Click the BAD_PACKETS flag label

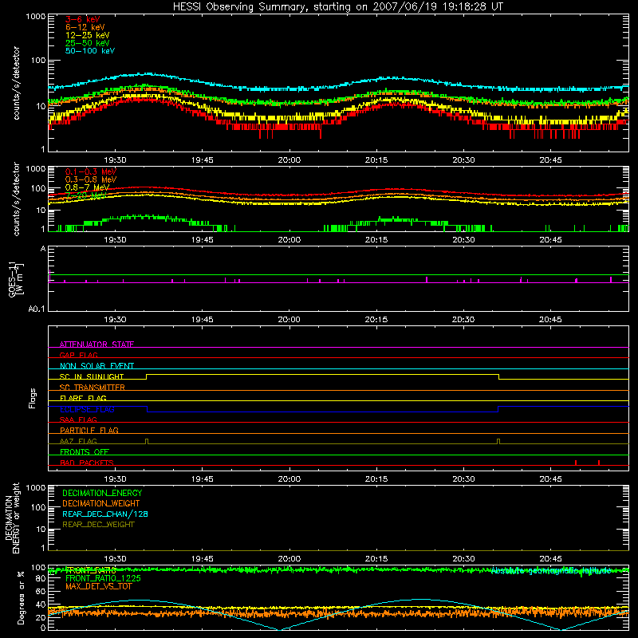coord(87,463)
